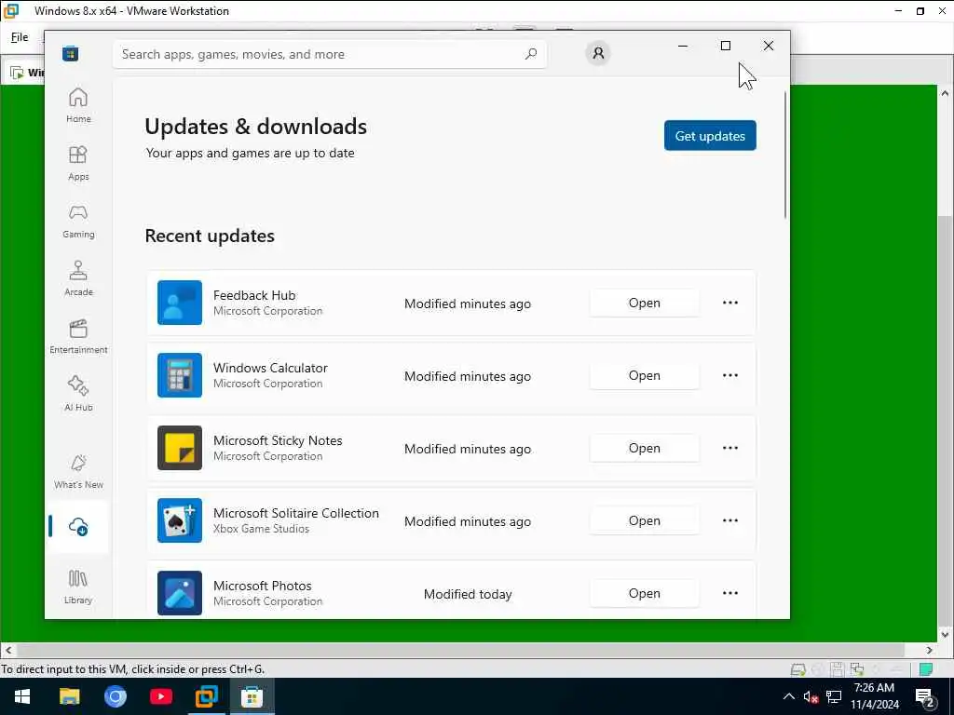The image size is (954, 715).
Task: Open the Entertainment section
Action: [78, 337]
